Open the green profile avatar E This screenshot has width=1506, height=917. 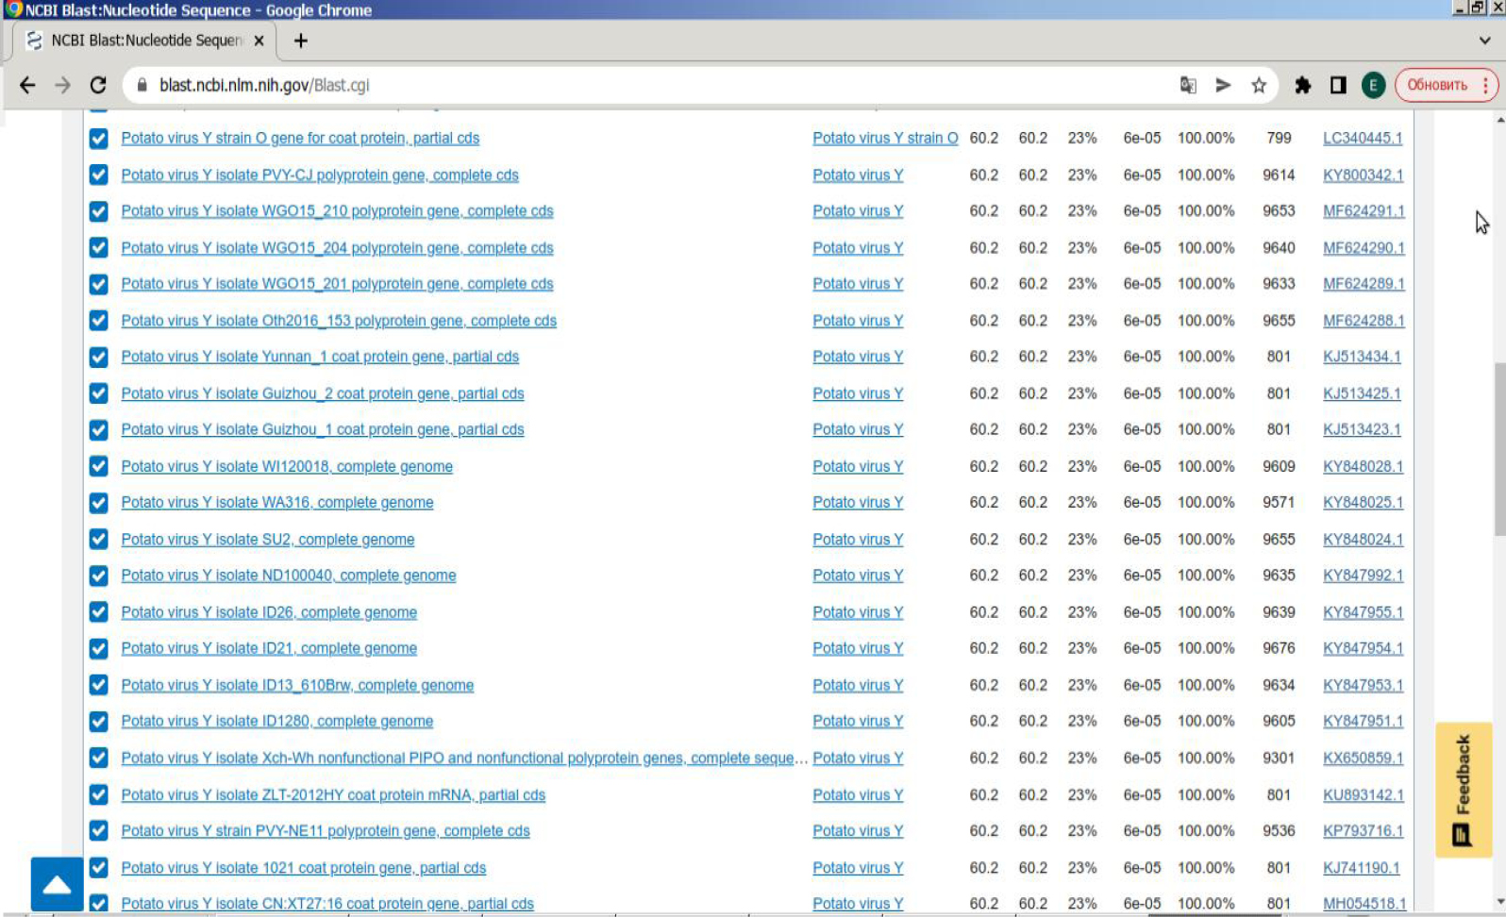pos(1372,85)
